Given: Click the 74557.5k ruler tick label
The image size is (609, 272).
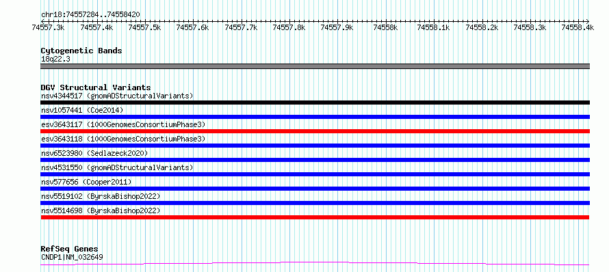Looking at the screenshot, I should (x=144, y=27).
